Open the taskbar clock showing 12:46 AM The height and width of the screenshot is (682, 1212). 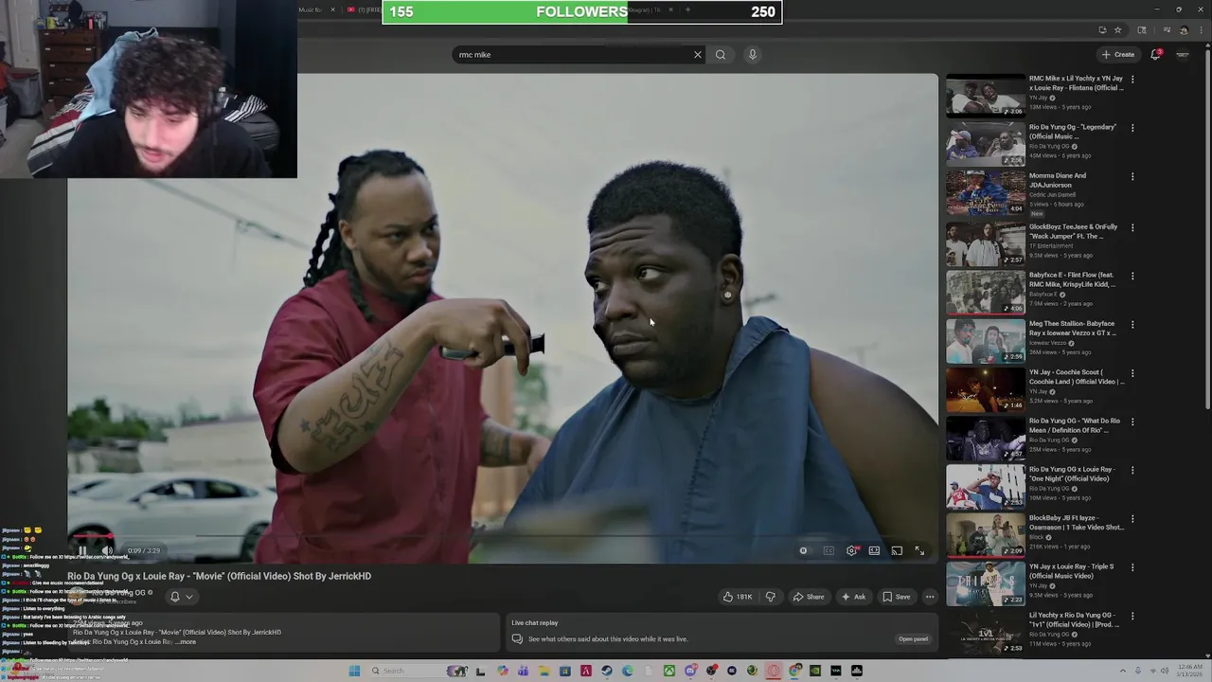pyautogui.click(x=1190, y=671)
